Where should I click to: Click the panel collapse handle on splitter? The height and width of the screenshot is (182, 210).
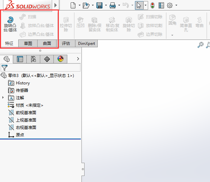(83, 169)
